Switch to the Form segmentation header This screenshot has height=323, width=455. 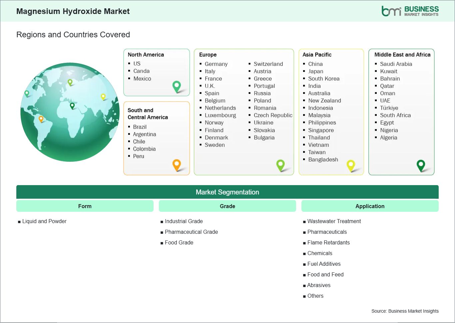85,206
